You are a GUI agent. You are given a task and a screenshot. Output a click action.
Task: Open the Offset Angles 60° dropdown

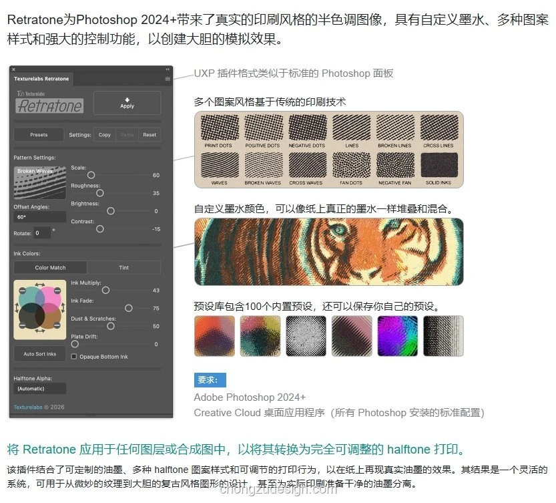(40, 217)
